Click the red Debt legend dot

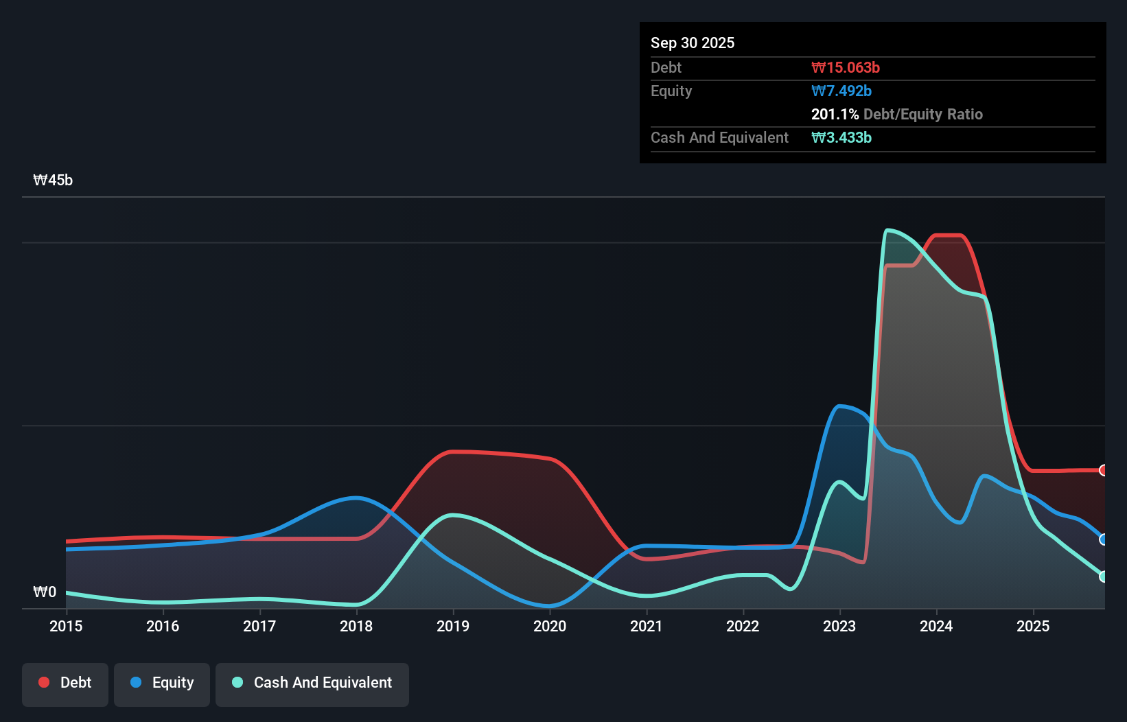pos(43,682)
